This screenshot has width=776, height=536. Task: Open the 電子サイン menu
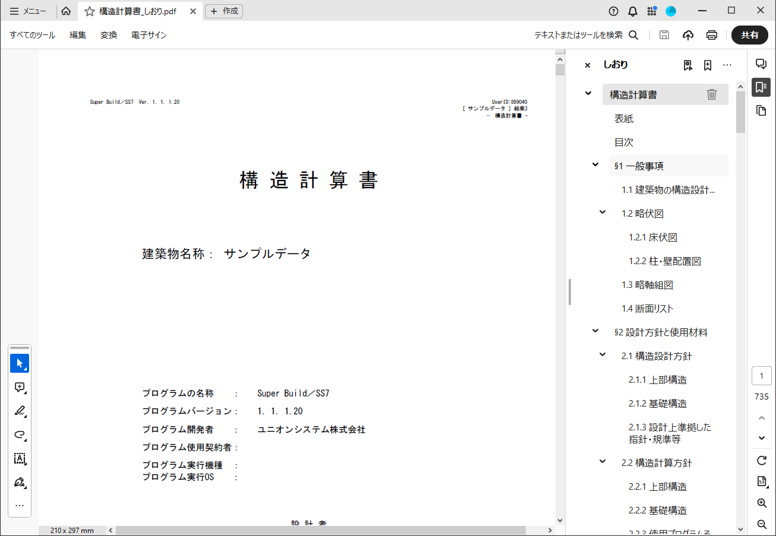tap(149, 35)
